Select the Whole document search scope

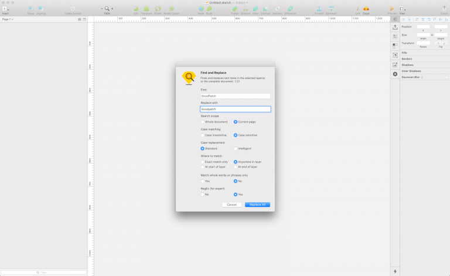point(203,122)
